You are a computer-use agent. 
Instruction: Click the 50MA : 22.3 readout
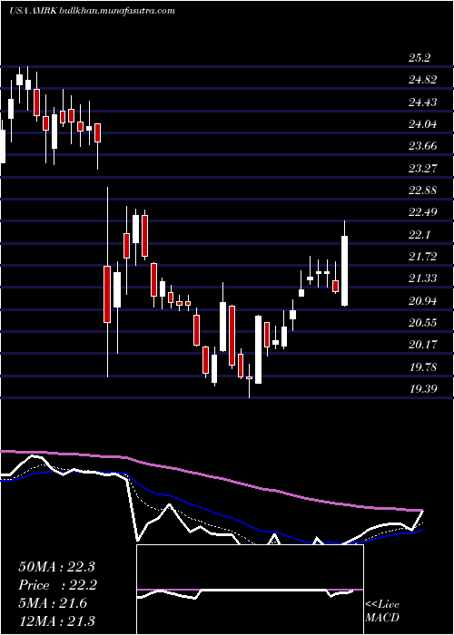[x=56, y=567]
